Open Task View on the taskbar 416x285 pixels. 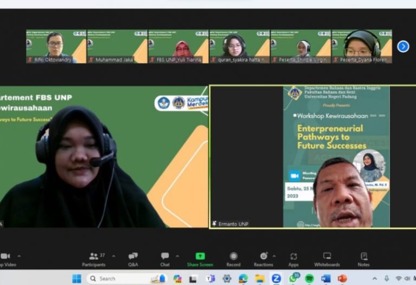pyautogui.click(x=193, y=279)
